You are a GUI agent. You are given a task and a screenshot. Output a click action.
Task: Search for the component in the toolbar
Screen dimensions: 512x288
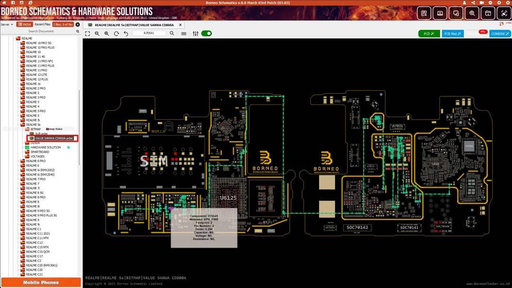(x=172, y=33)
